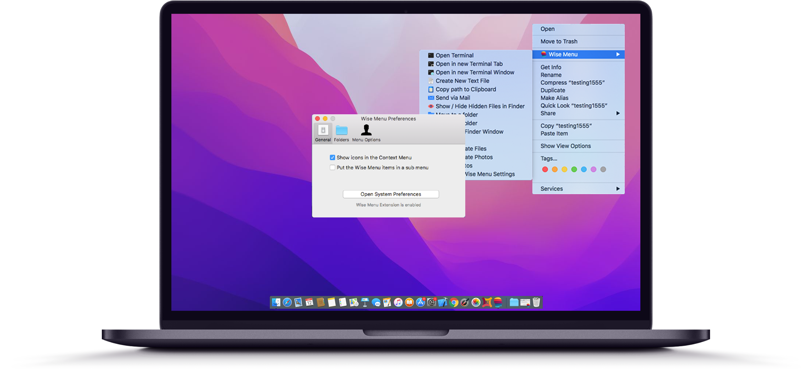Viewport: 812px width, 371px height.
Task: Close the Wise Menu Preferences window
Action: [318, 119]
